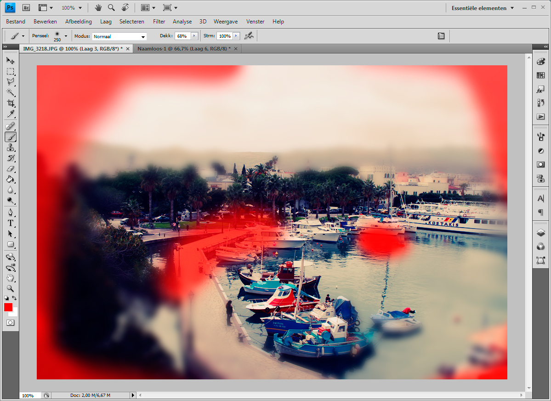This screenshot has width=551, height=401.
Task: Open the Essentiële elementen workspace menu
Action: pos(483,8)
